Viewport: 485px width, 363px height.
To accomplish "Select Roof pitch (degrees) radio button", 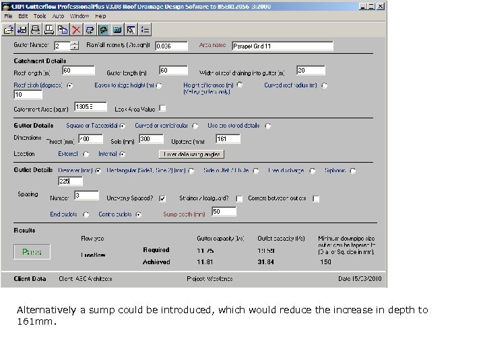I will tap(70, 86).
